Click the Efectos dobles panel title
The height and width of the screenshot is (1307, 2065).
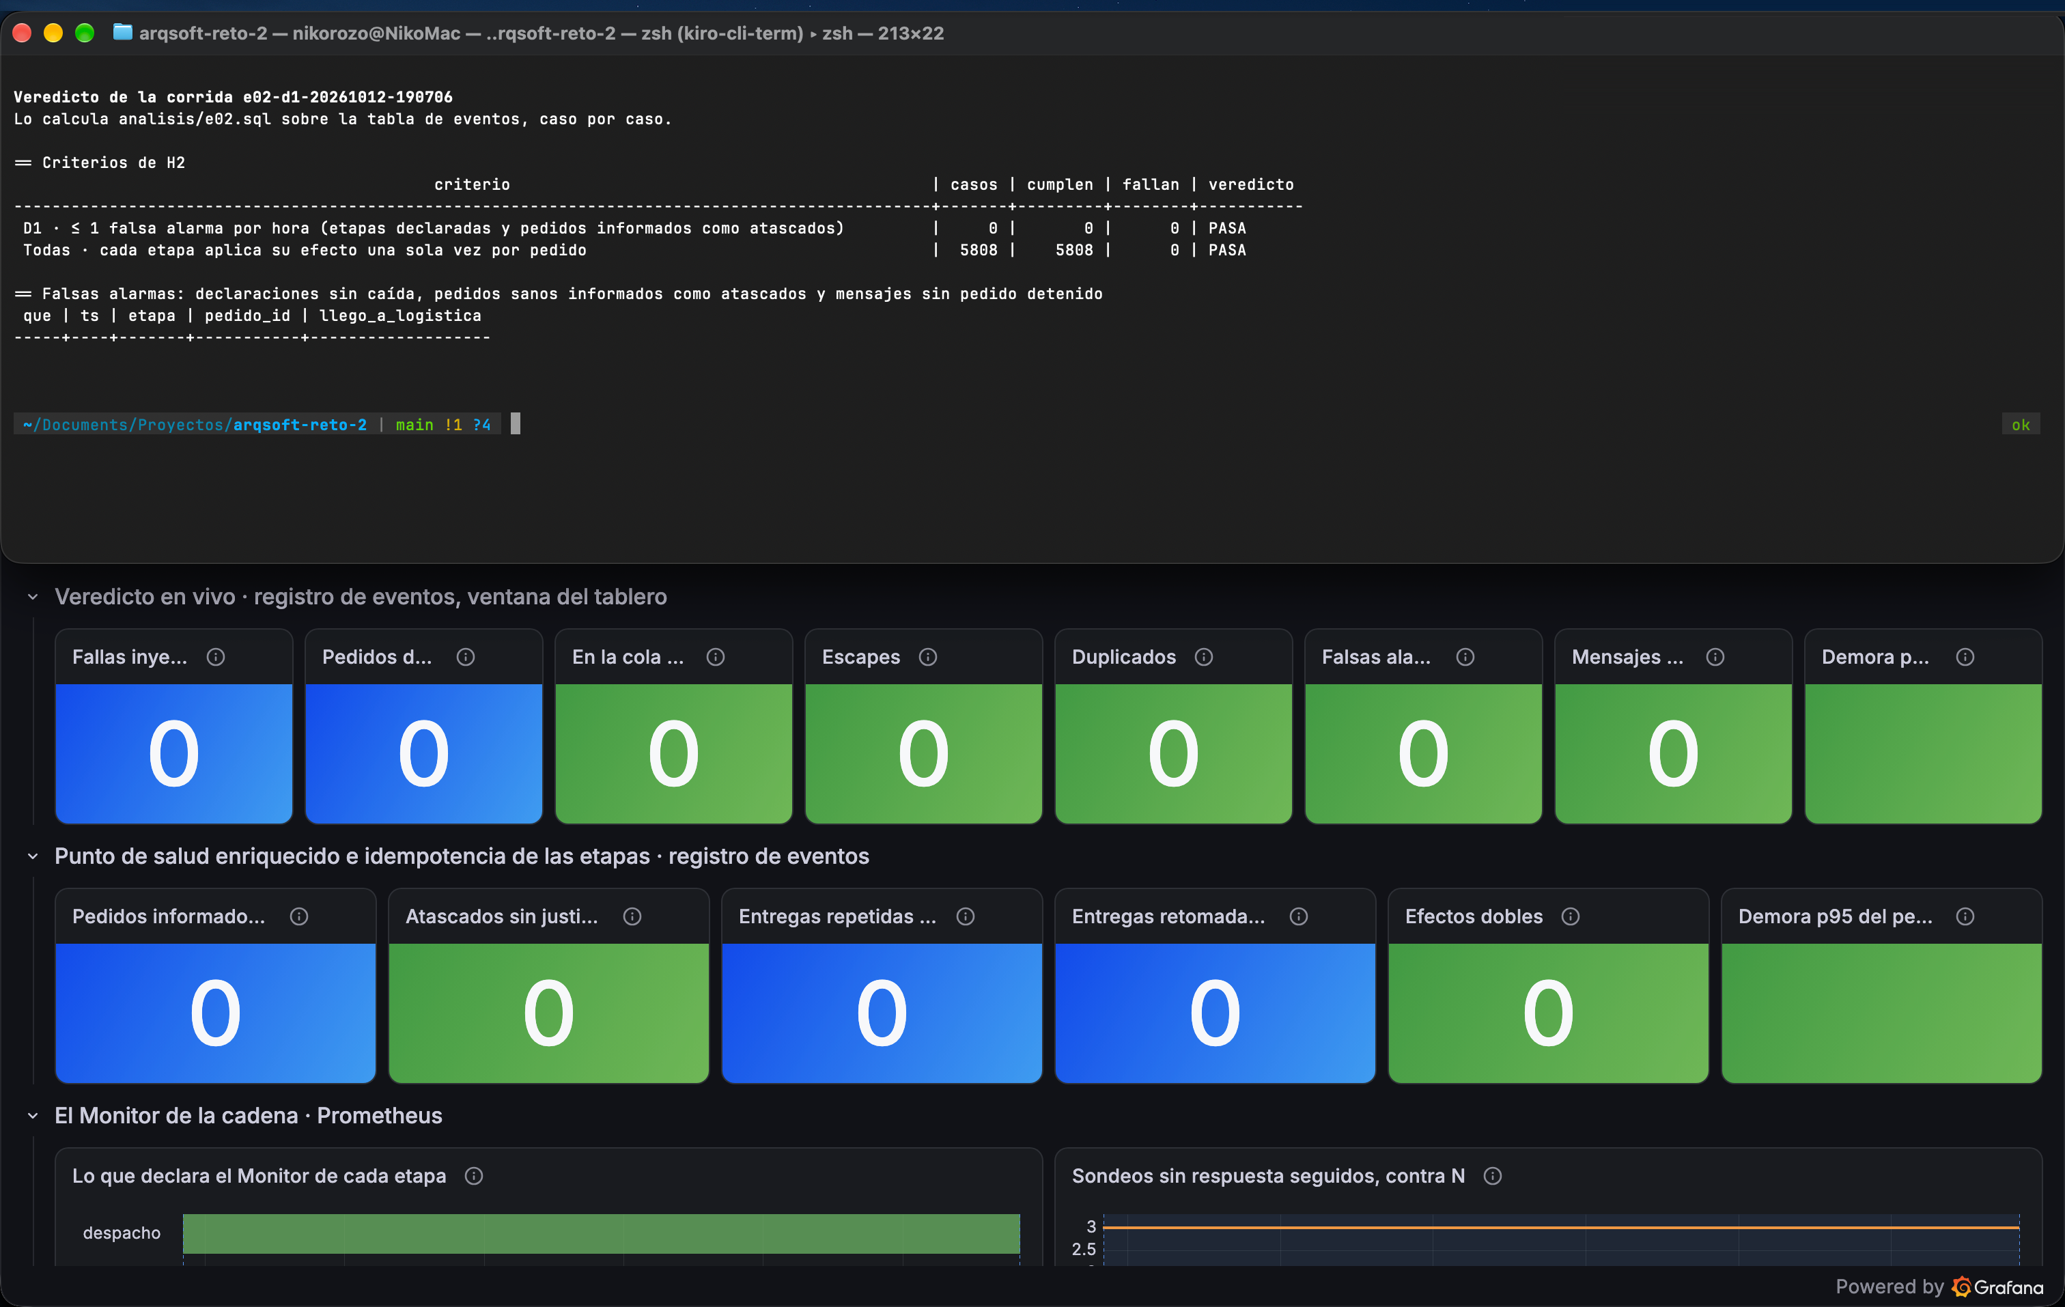coord(1473,917)
